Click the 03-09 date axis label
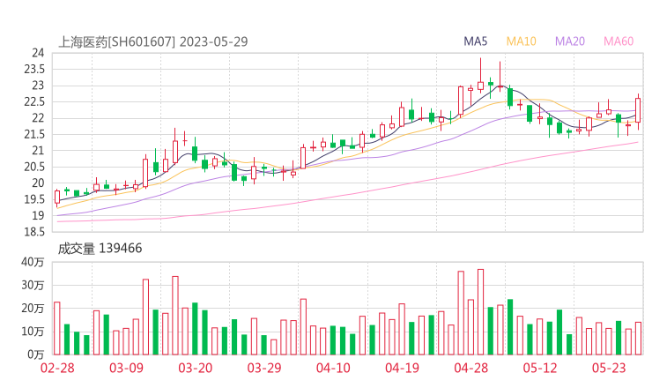This screenshot has height=388, width=652. point(126,368)
